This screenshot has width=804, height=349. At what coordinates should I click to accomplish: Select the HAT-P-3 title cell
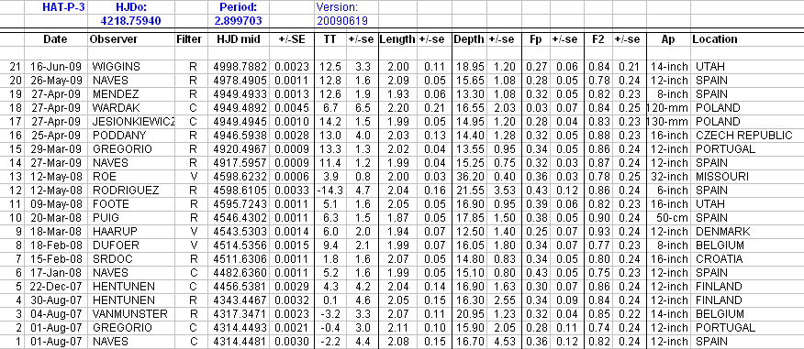56,7
